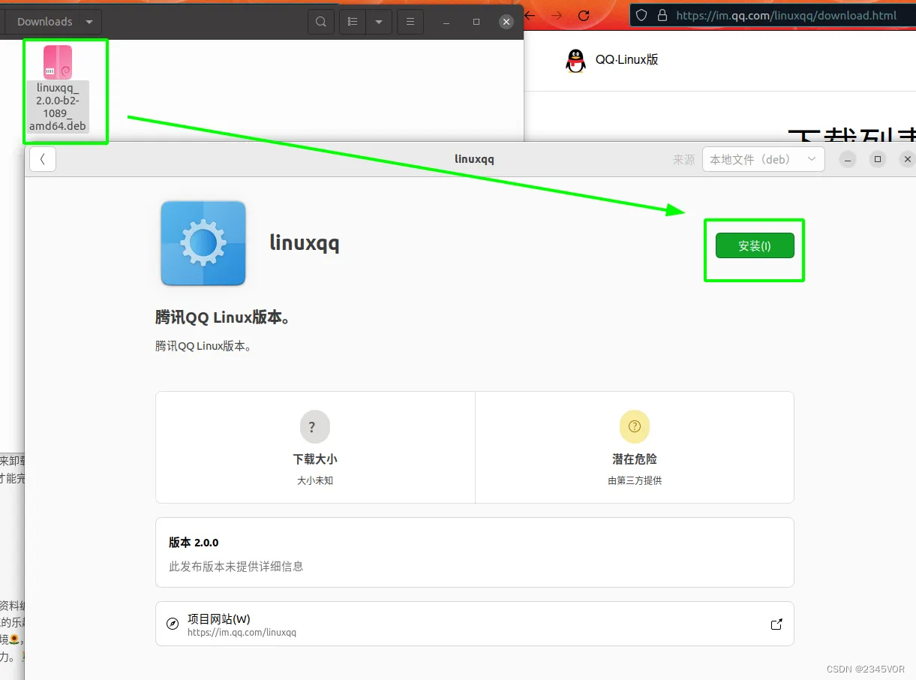Click the linuxqq window title text
The width and height of the screenshot is (916, 680).
474,159
